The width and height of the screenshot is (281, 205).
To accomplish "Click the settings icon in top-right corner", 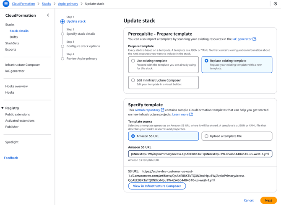I will pyautogui.click(x=276, y=4).
